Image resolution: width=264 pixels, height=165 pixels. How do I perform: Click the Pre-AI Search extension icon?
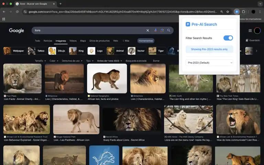(237, 12)
